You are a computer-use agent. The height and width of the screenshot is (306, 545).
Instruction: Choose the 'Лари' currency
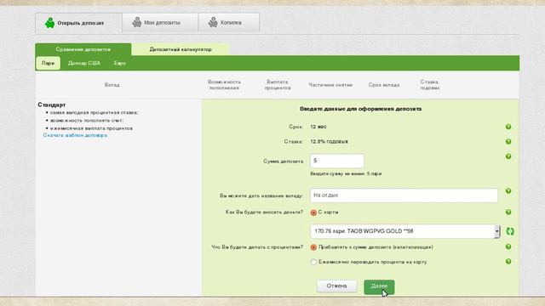click(48, 63)
